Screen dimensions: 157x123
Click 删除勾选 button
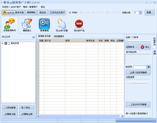[x=10, y=114]
